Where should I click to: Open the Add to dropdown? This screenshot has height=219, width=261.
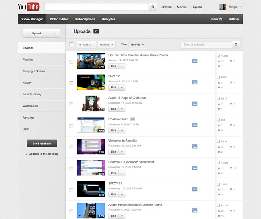coord(87,44)
